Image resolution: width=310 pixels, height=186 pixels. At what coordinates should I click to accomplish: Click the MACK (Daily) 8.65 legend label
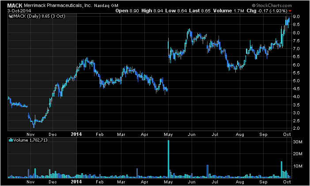[39, 16]
